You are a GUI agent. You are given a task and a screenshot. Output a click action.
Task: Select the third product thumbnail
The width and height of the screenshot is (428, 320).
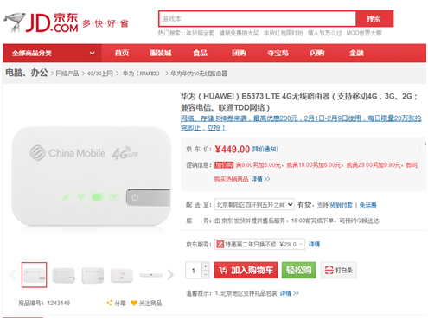click(93, 275)
